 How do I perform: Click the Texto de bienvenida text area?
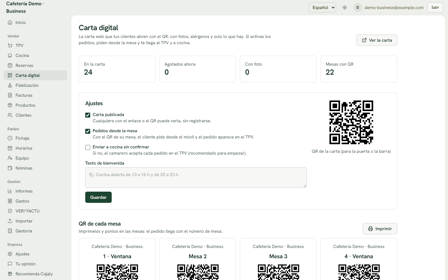[x=196, y=178]
